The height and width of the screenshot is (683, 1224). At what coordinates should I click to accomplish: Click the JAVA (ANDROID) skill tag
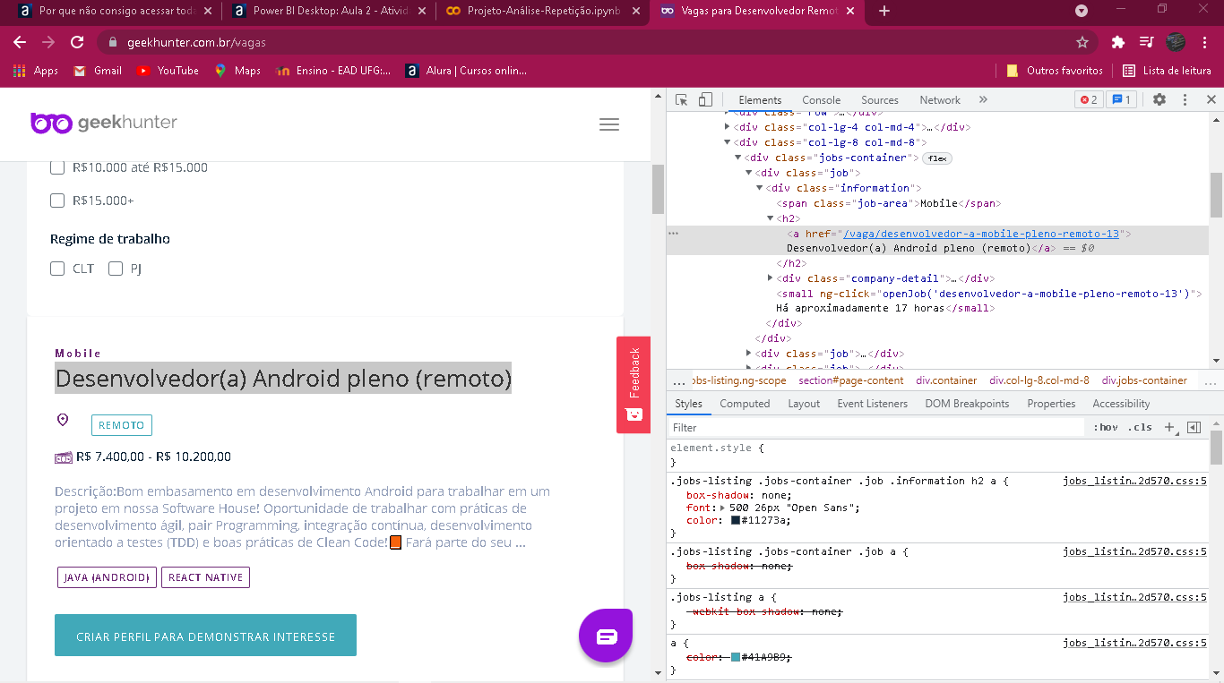(108, 577)
